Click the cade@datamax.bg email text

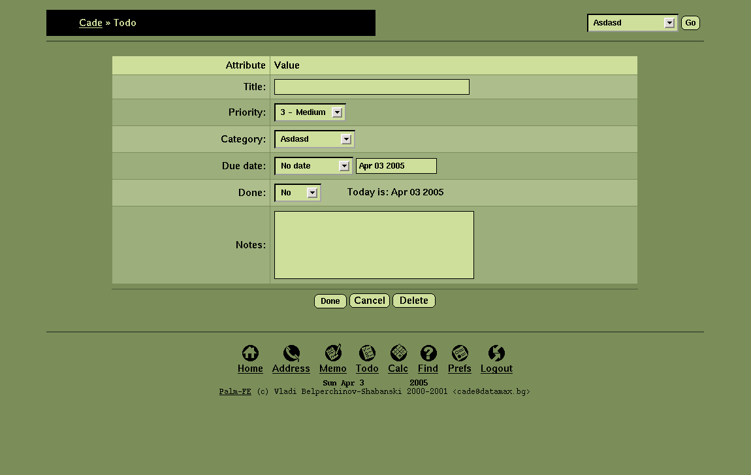pyautogui.click(x=491, y=391)
